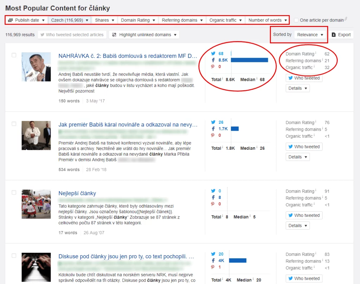Change the Relevance sort order dropdown
Viewport: 360px width, 284px height.
tap(310, 35)
